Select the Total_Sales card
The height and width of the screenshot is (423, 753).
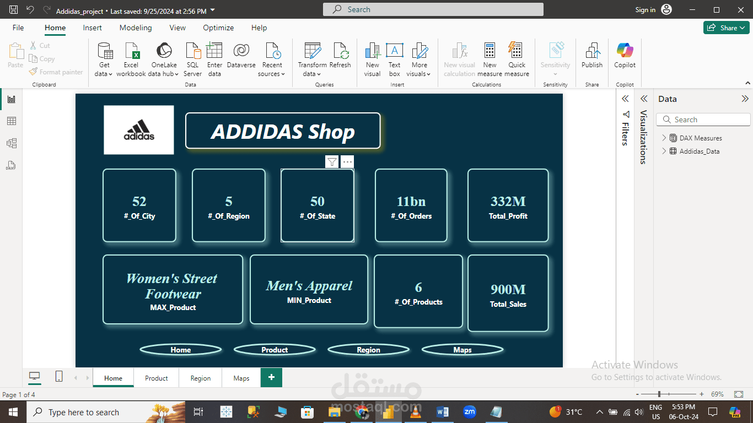click(508, 293)
